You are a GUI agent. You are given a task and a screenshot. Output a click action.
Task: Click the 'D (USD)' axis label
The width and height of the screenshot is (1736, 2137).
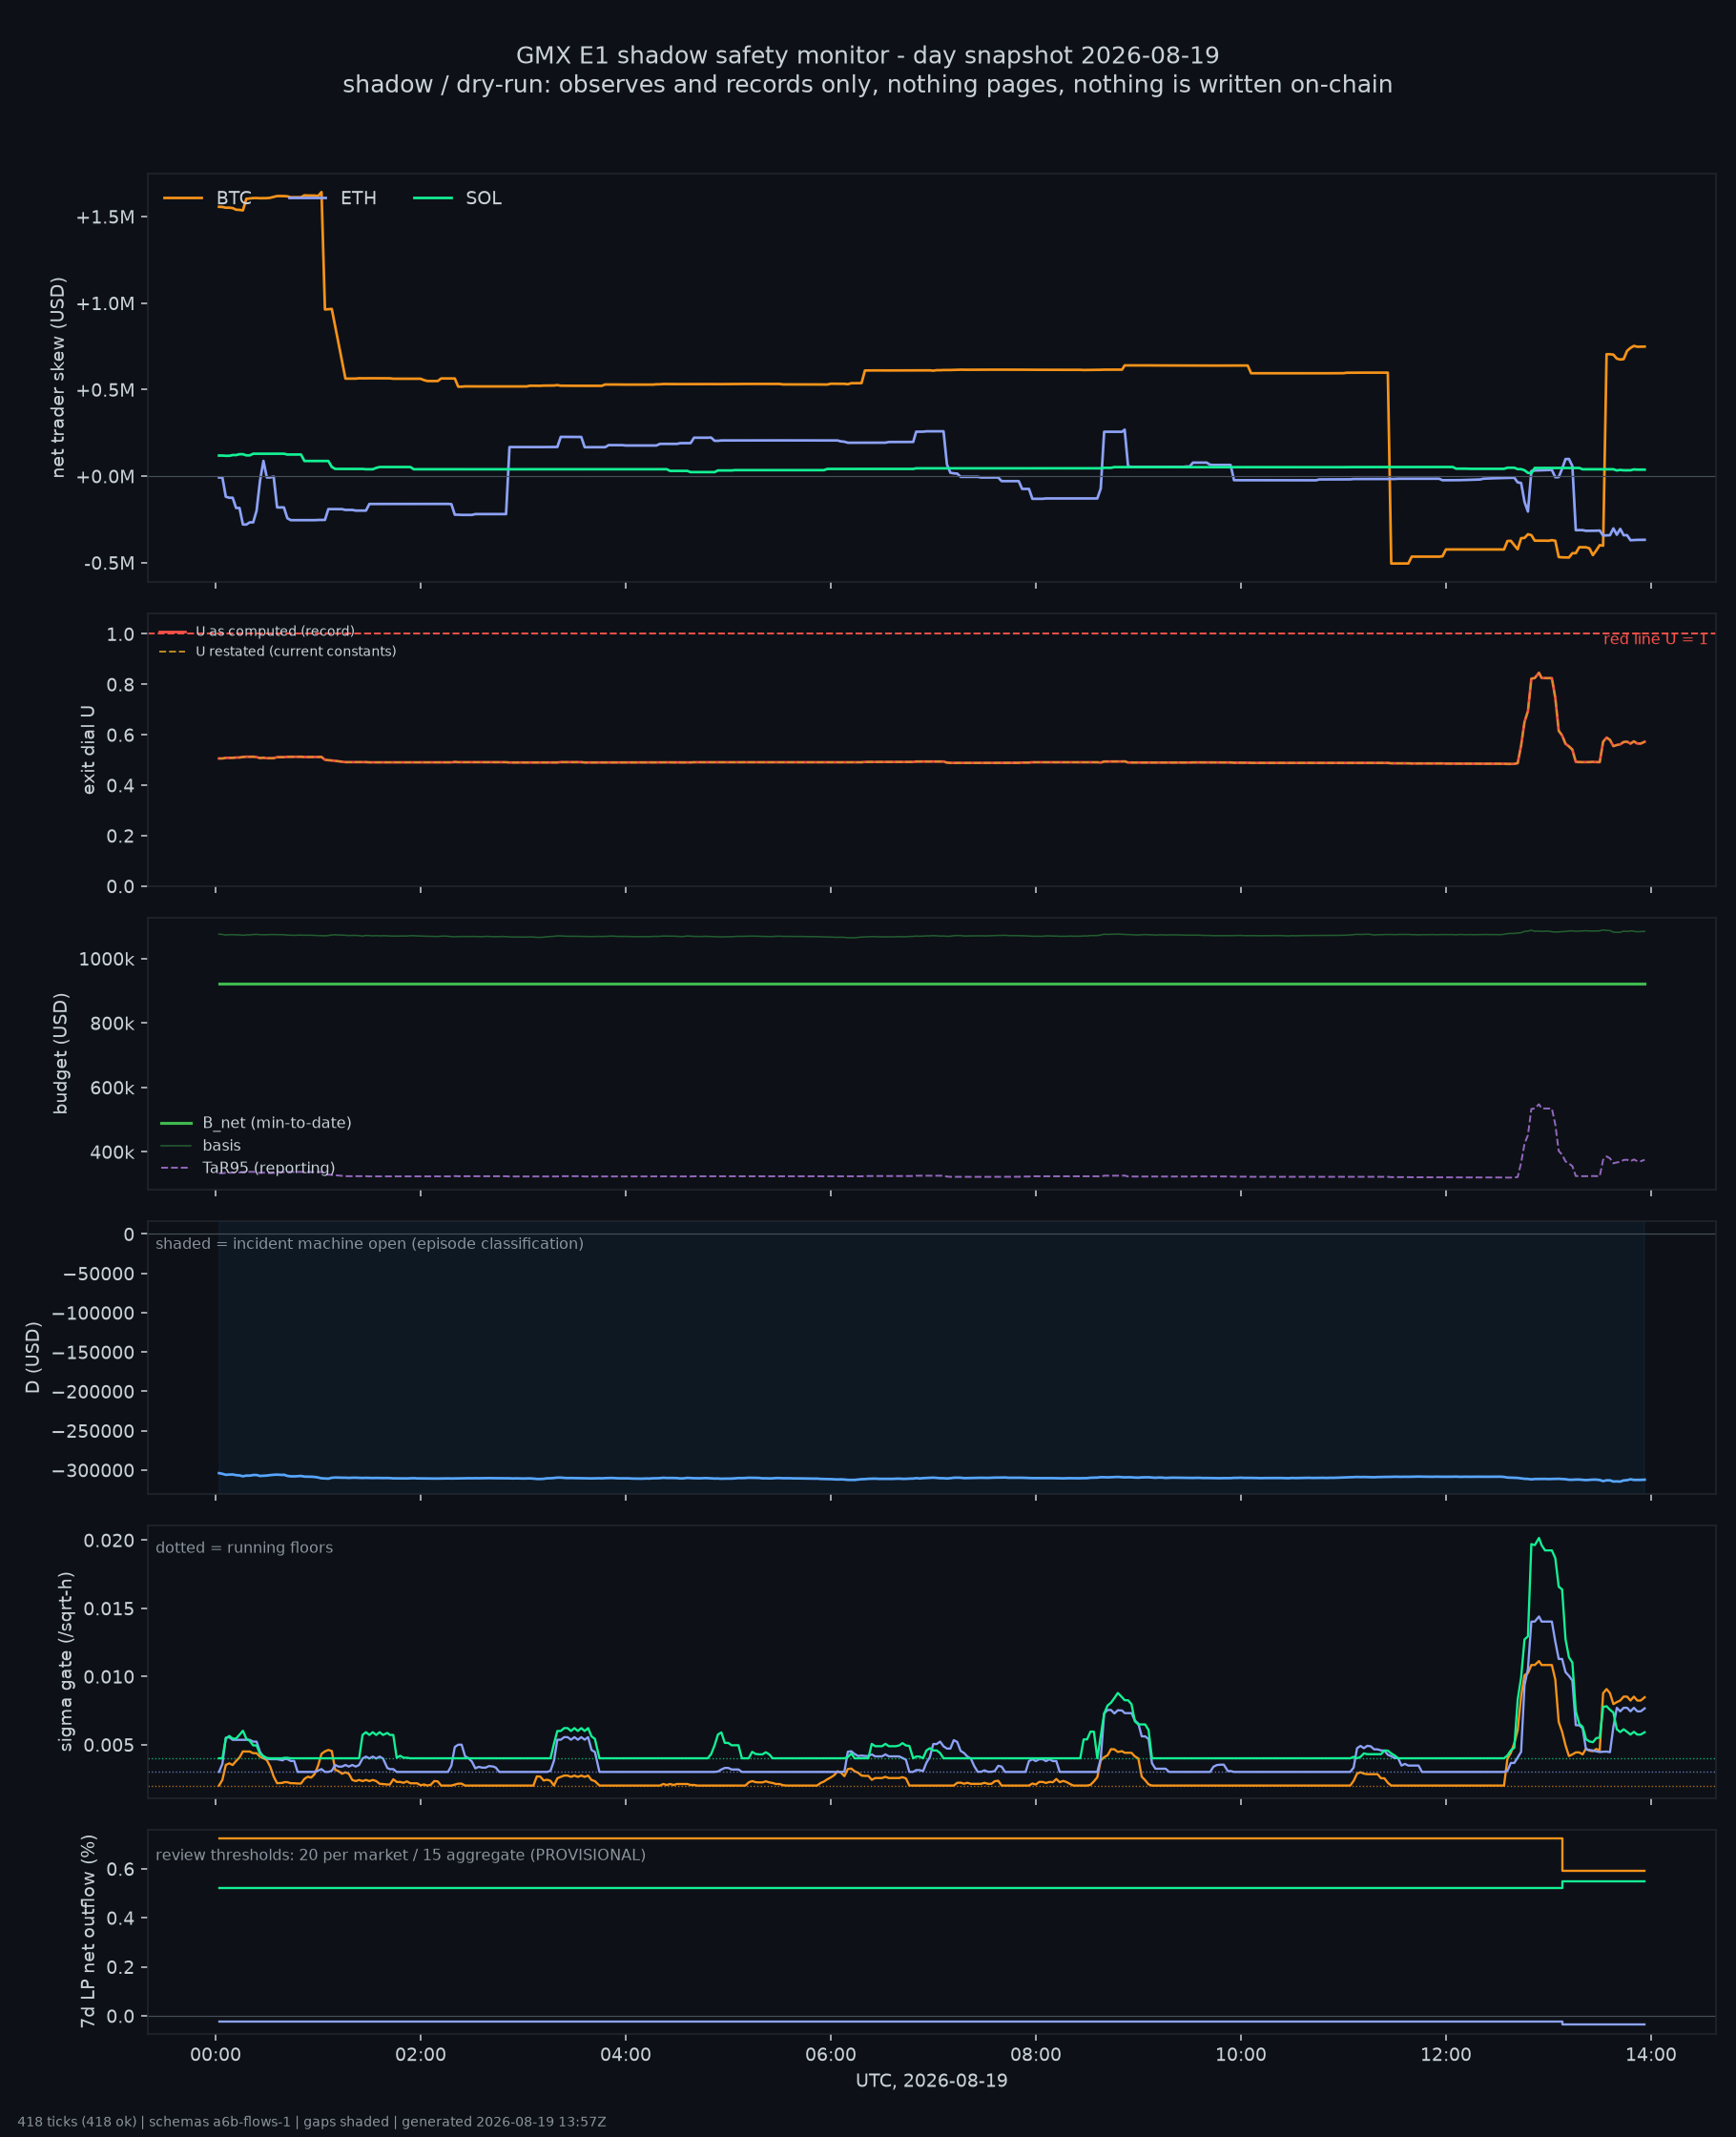(33, 1358)
